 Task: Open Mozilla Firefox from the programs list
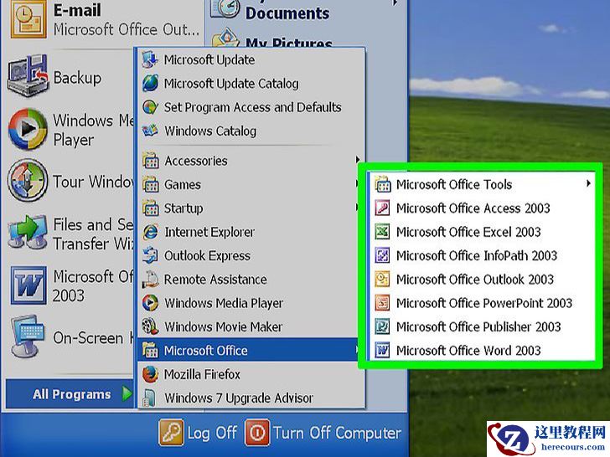(x=251, y=374)
